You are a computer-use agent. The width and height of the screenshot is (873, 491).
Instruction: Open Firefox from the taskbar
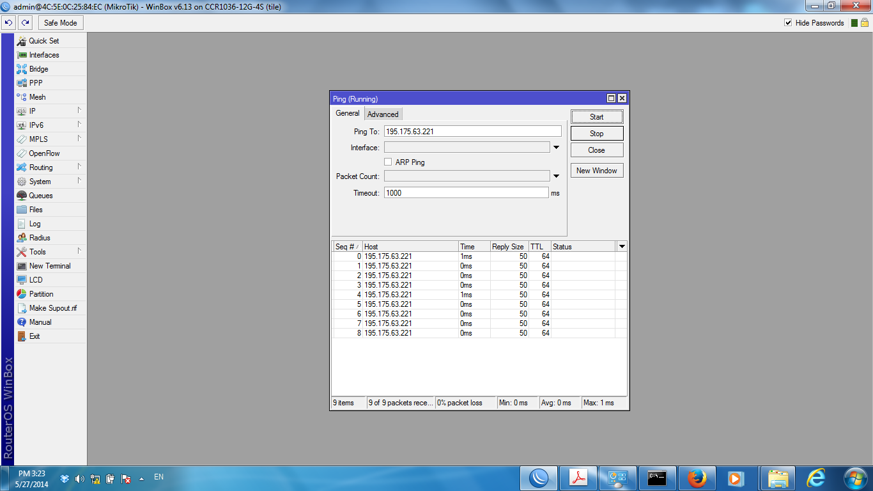tap(697, 478)
